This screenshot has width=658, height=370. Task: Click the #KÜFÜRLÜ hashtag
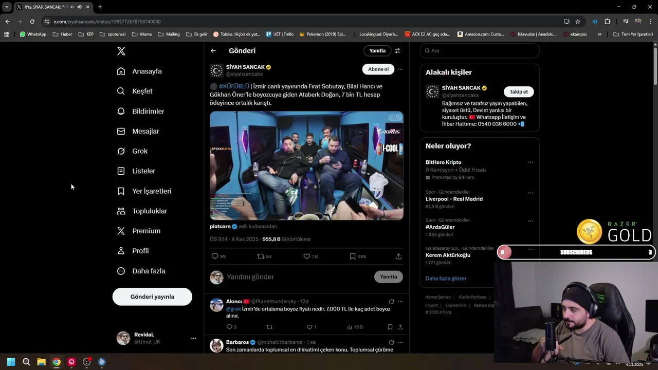234,86
